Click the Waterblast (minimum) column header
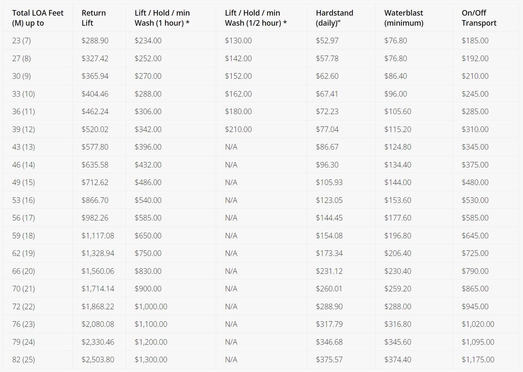523x372 pixels. coord(404,18)
